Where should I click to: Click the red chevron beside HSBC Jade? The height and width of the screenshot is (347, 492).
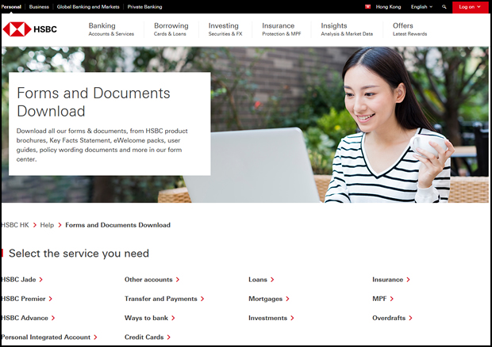click(40, 280)
